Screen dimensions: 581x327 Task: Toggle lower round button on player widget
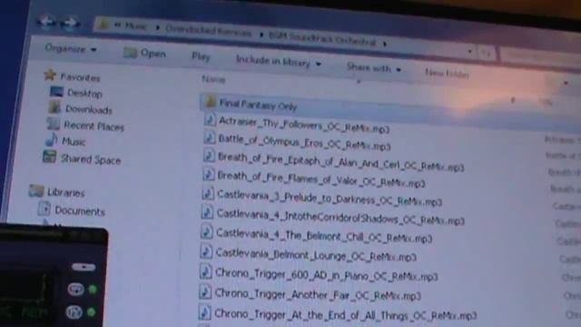pyautogui.click(x=74, y=312)
